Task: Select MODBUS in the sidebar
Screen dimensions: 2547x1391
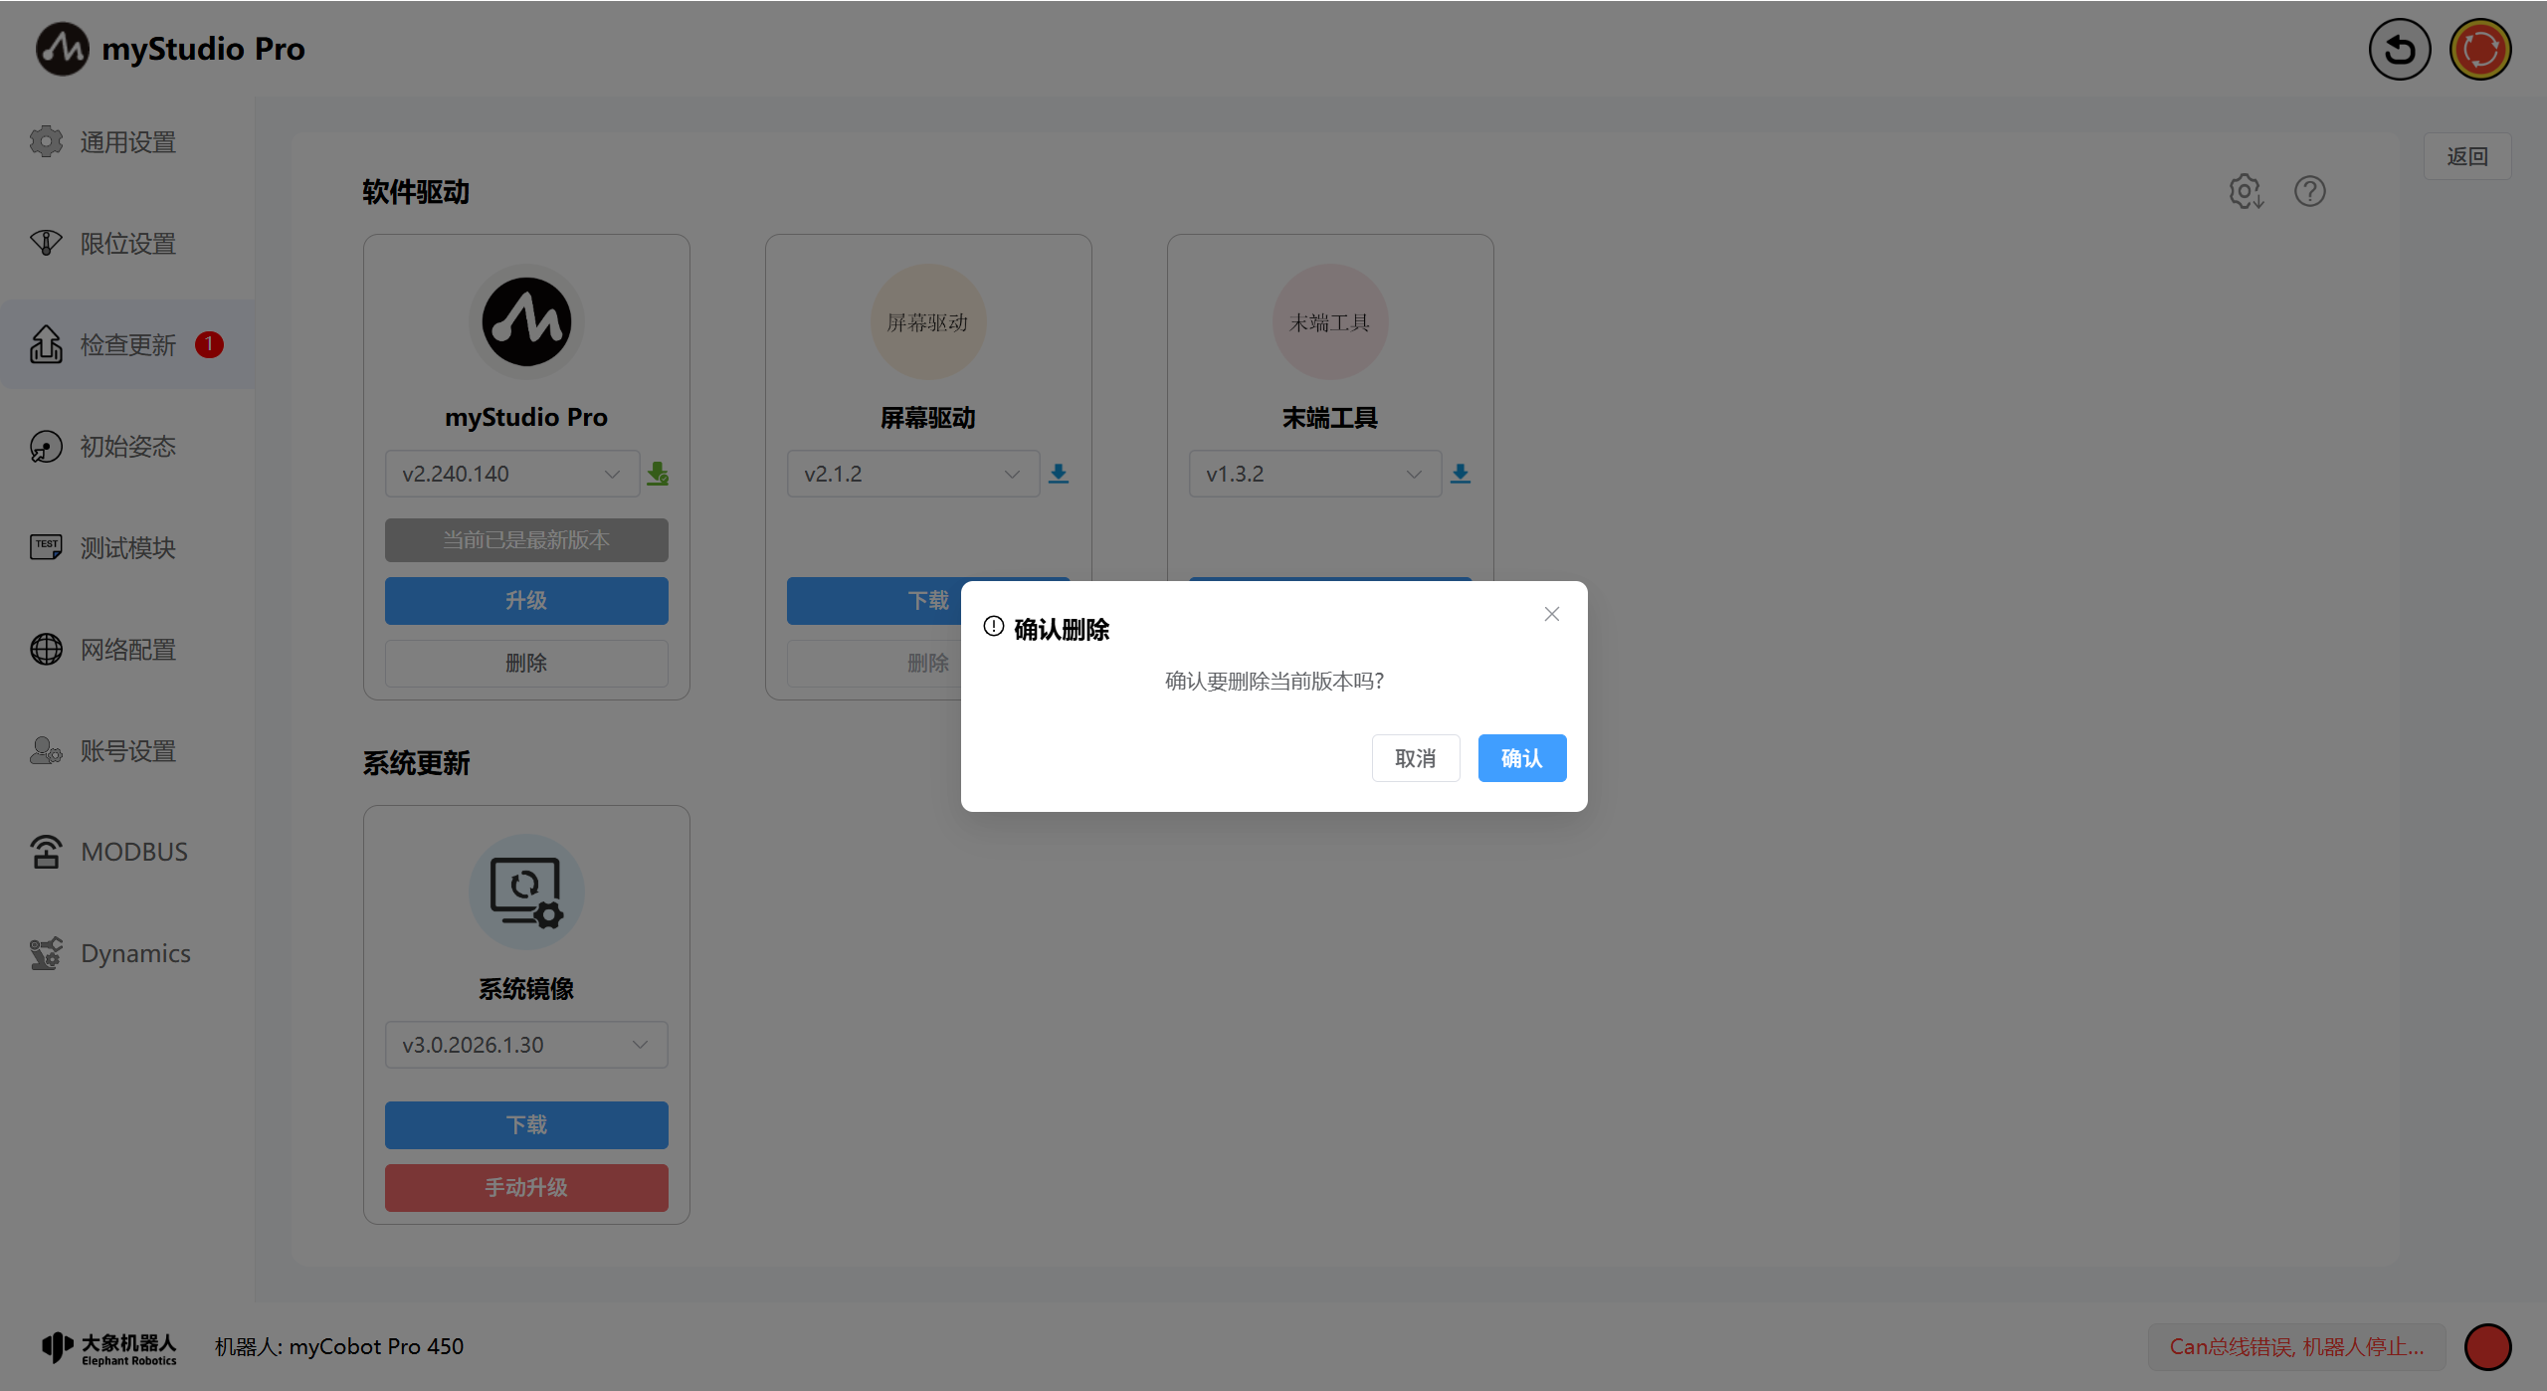Action: [133, 852]
